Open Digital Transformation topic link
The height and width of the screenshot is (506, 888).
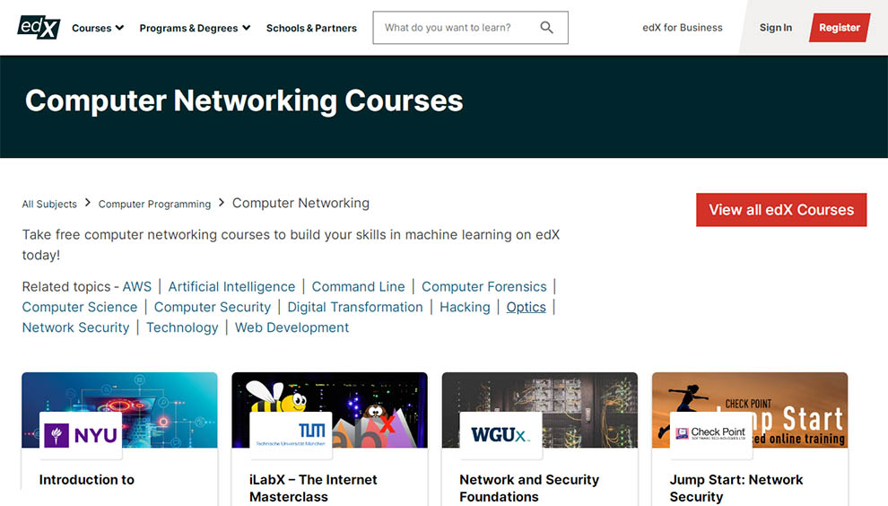[x=355, y=307]
